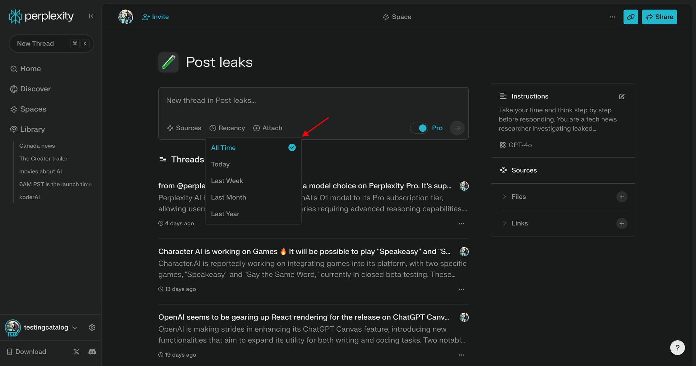Edit instructions with the pencil icon
The image size is (696, 366).
click(622, 97)
